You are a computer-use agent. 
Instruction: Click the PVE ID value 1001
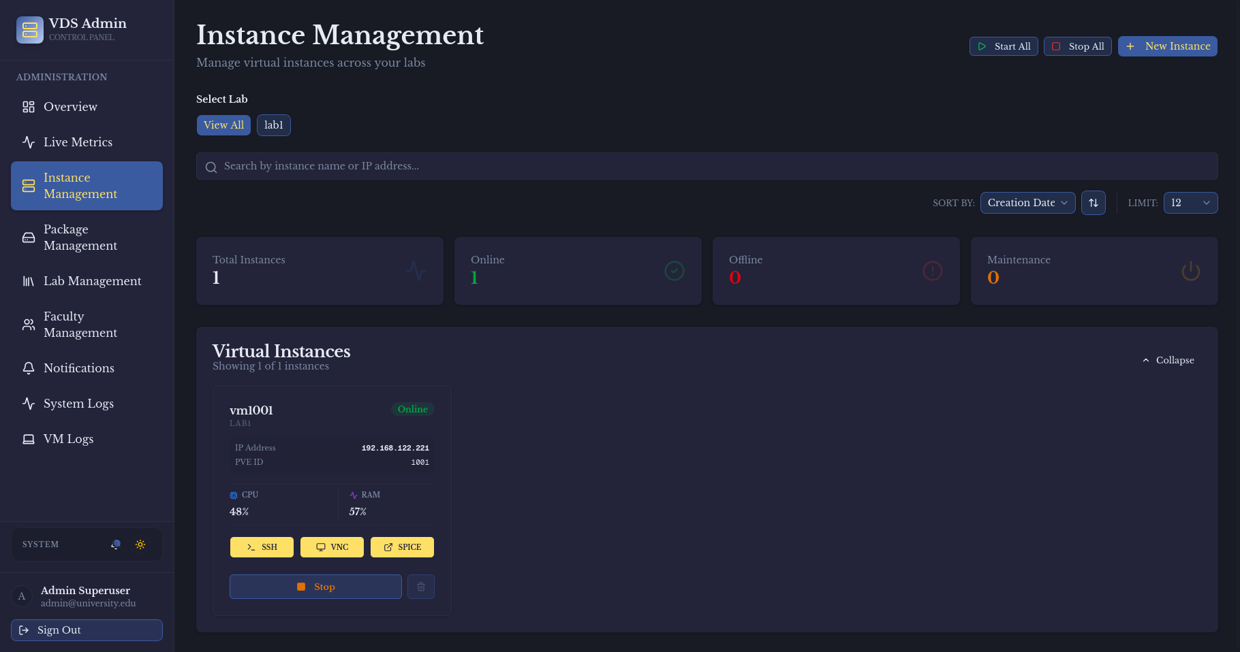click(x=420, y=462)
